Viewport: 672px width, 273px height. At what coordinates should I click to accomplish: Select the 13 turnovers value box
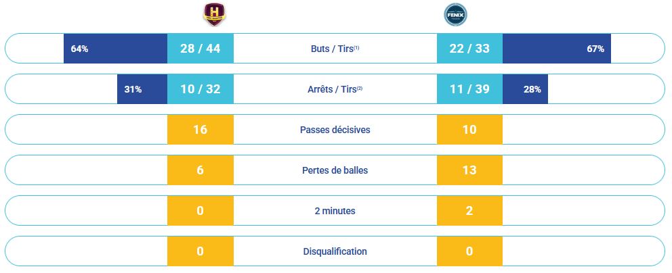469,170
